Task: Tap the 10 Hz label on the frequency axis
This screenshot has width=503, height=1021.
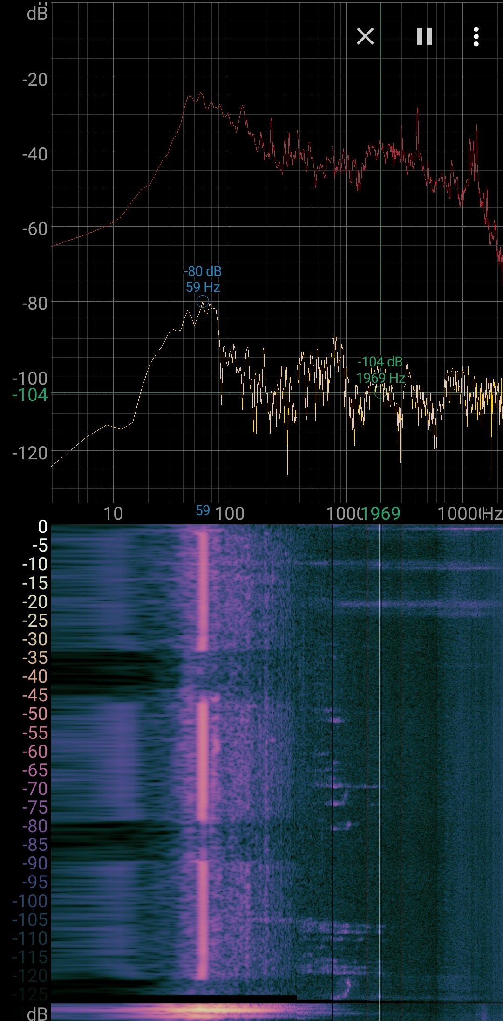Action: pos(113,514)
